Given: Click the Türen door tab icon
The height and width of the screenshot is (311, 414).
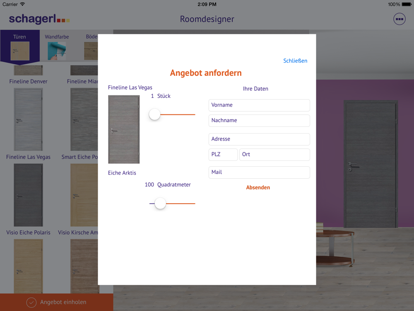Looking at the screenshot, I should [x=20, y=51].
